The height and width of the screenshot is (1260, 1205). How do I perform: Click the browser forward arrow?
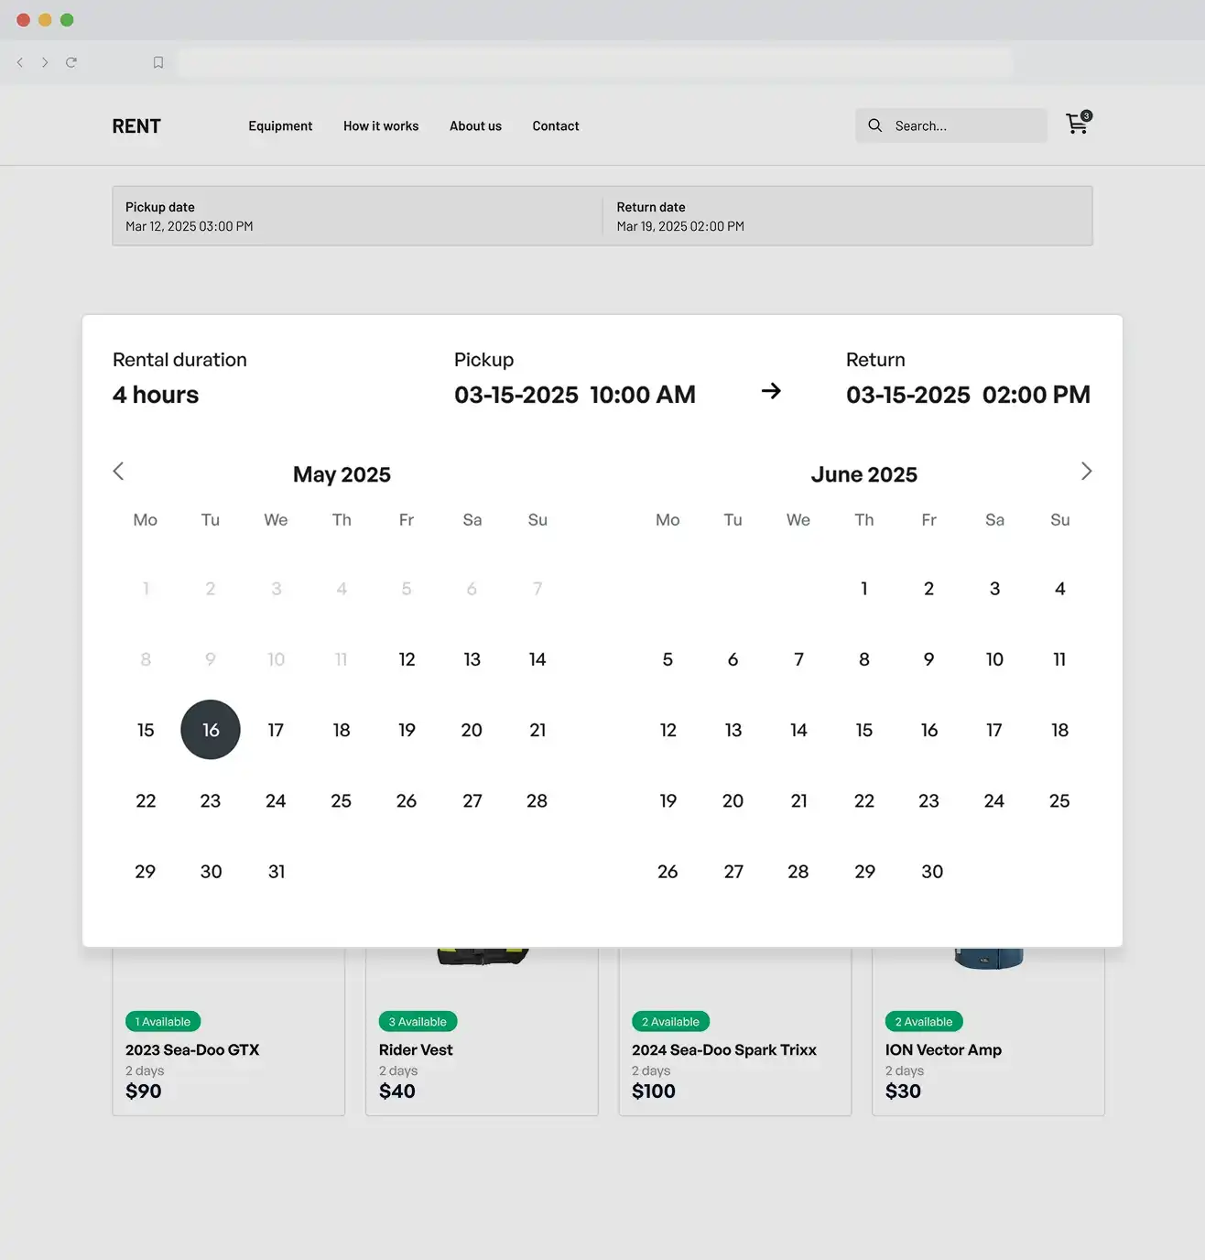point(45,62)
